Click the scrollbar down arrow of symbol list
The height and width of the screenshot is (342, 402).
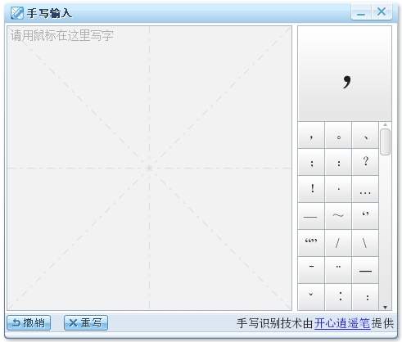(385, 308)
